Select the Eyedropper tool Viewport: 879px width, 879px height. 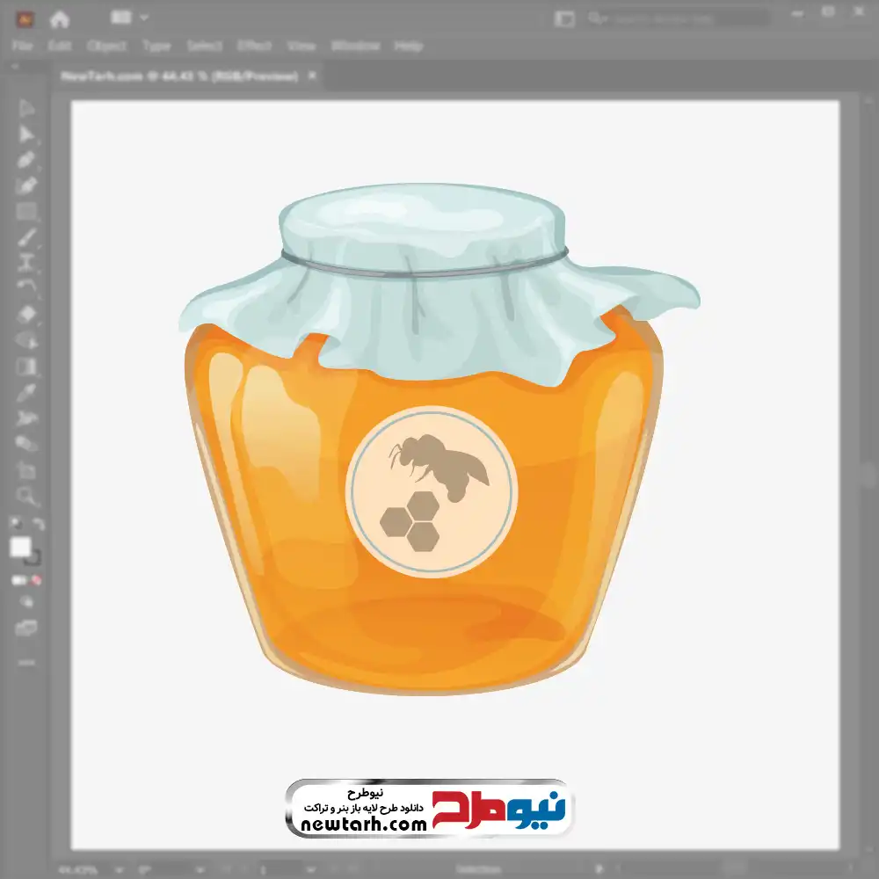pyautogui.click(x=26, y=392)
